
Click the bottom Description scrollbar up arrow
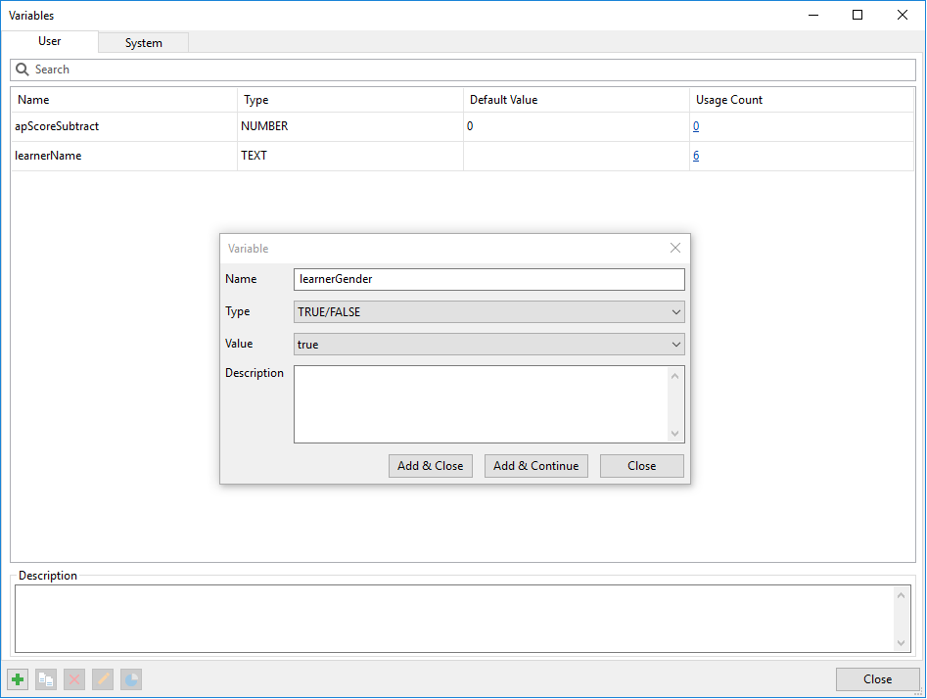(x=901, y=595)
